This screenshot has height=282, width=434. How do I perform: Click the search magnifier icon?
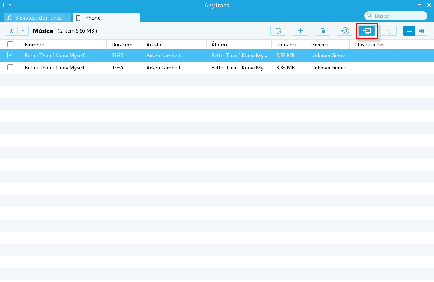click(369, 16)
